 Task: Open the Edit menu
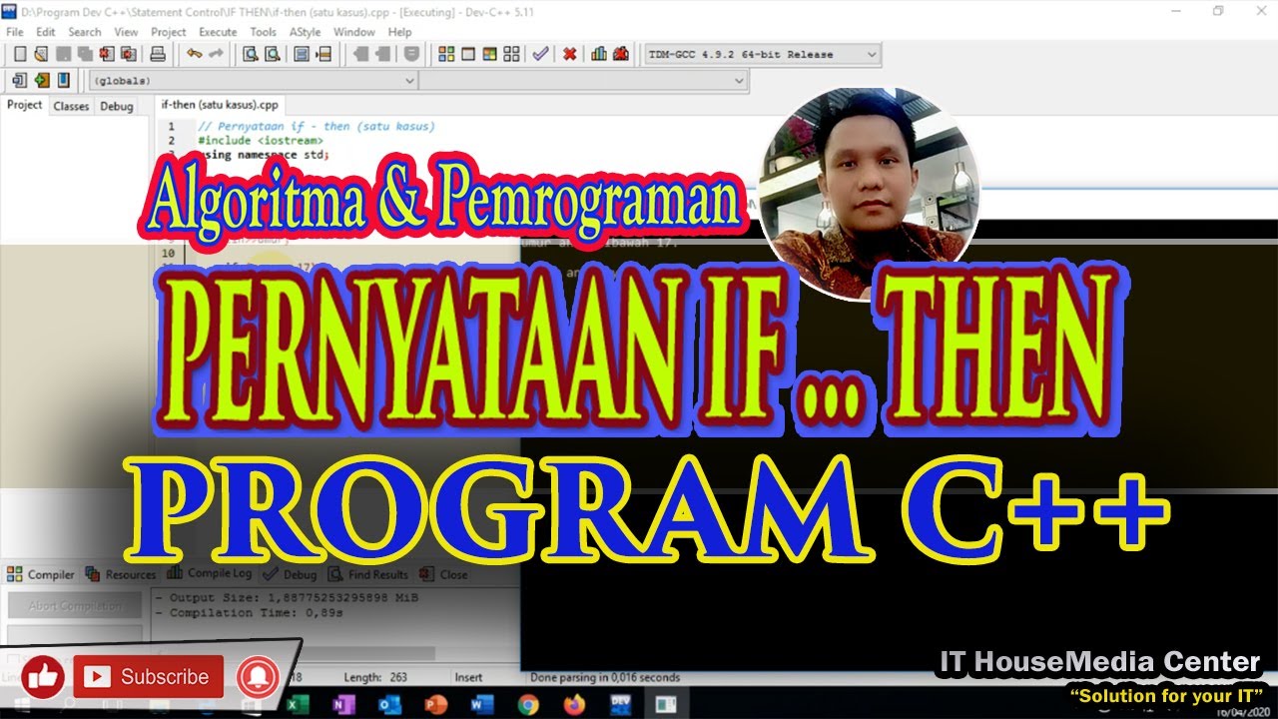point(46,32)
